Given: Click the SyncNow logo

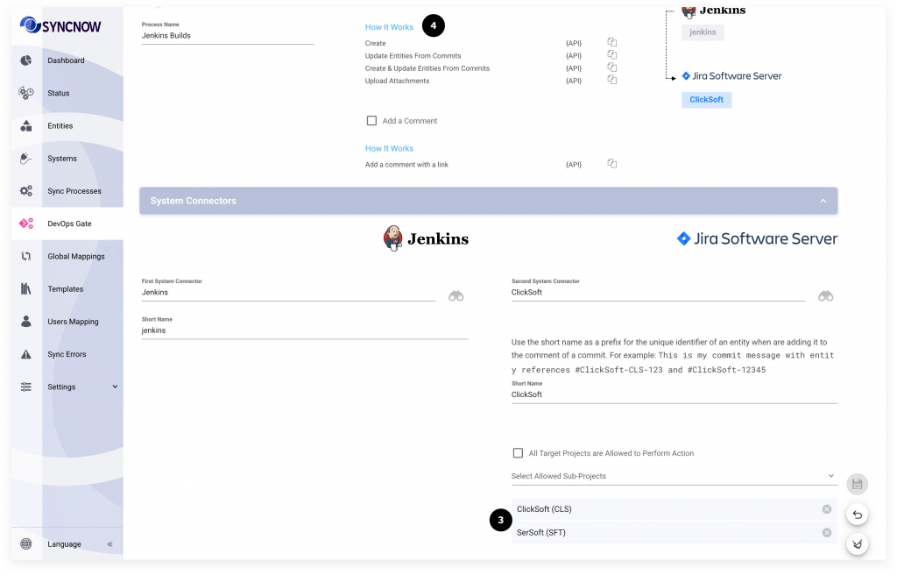Looking at the screenshot, I should click(x=60, y=25).
